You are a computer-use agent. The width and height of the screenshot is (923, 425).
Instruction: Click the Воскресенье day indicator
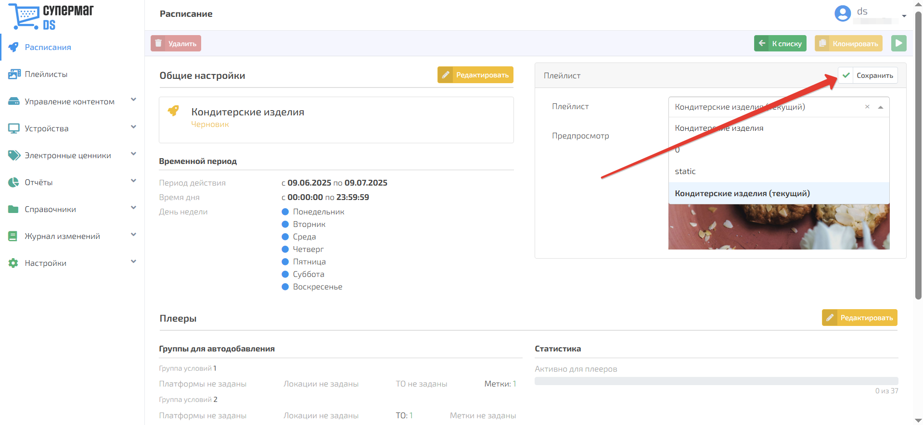pyautogui.click(x=285, y=287)
